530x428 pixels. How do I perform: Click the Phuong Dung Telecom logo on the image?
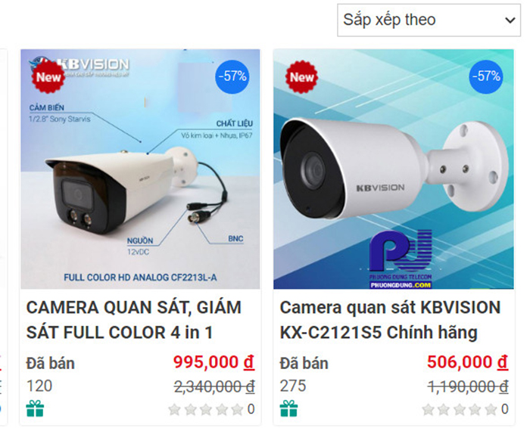[x=401, y=259]
